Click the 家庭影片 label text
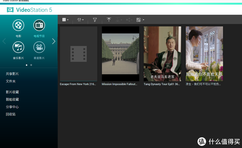242x148 pixels. click(x=39, y=58)
